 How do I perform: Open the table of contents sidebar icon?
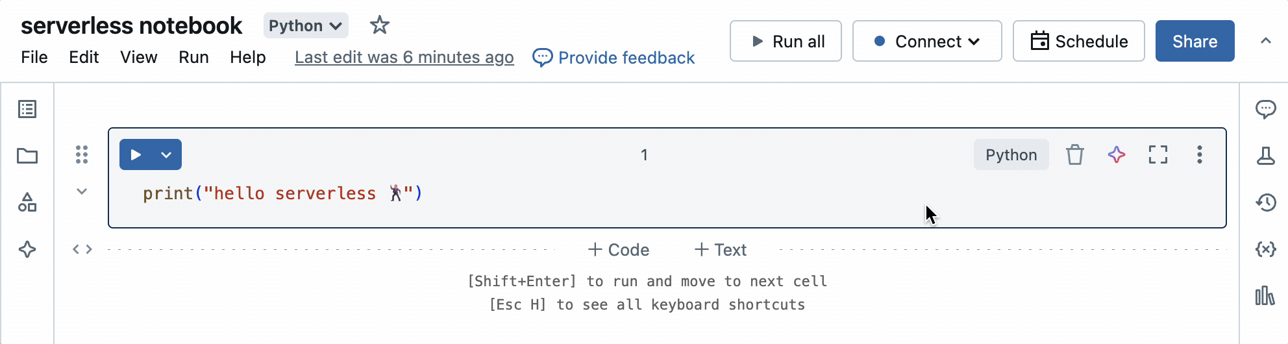click(27, 109)
